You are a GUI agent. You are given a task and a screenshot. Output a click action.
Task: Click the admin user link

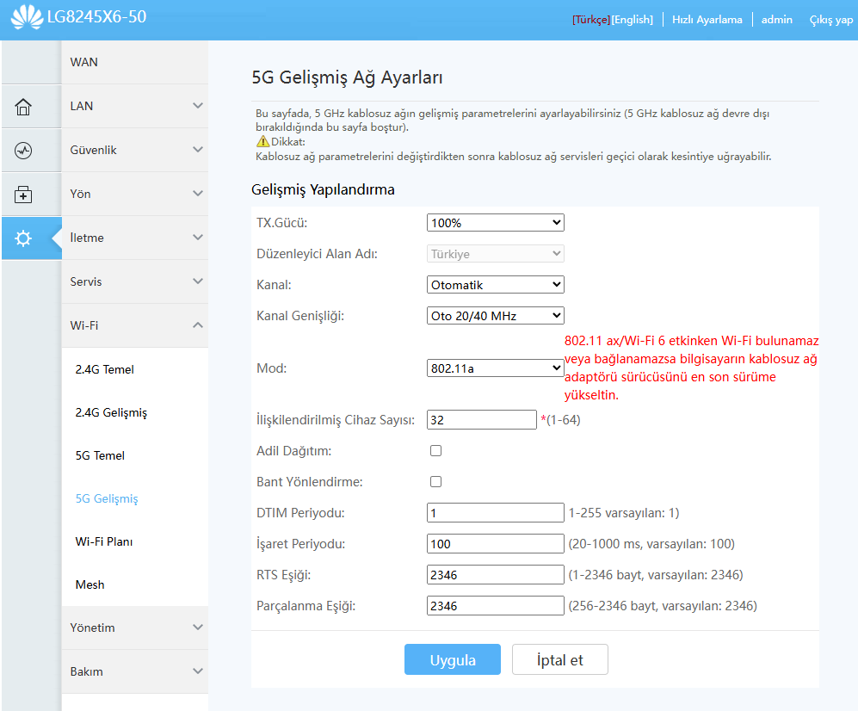(x=776, y=20)
